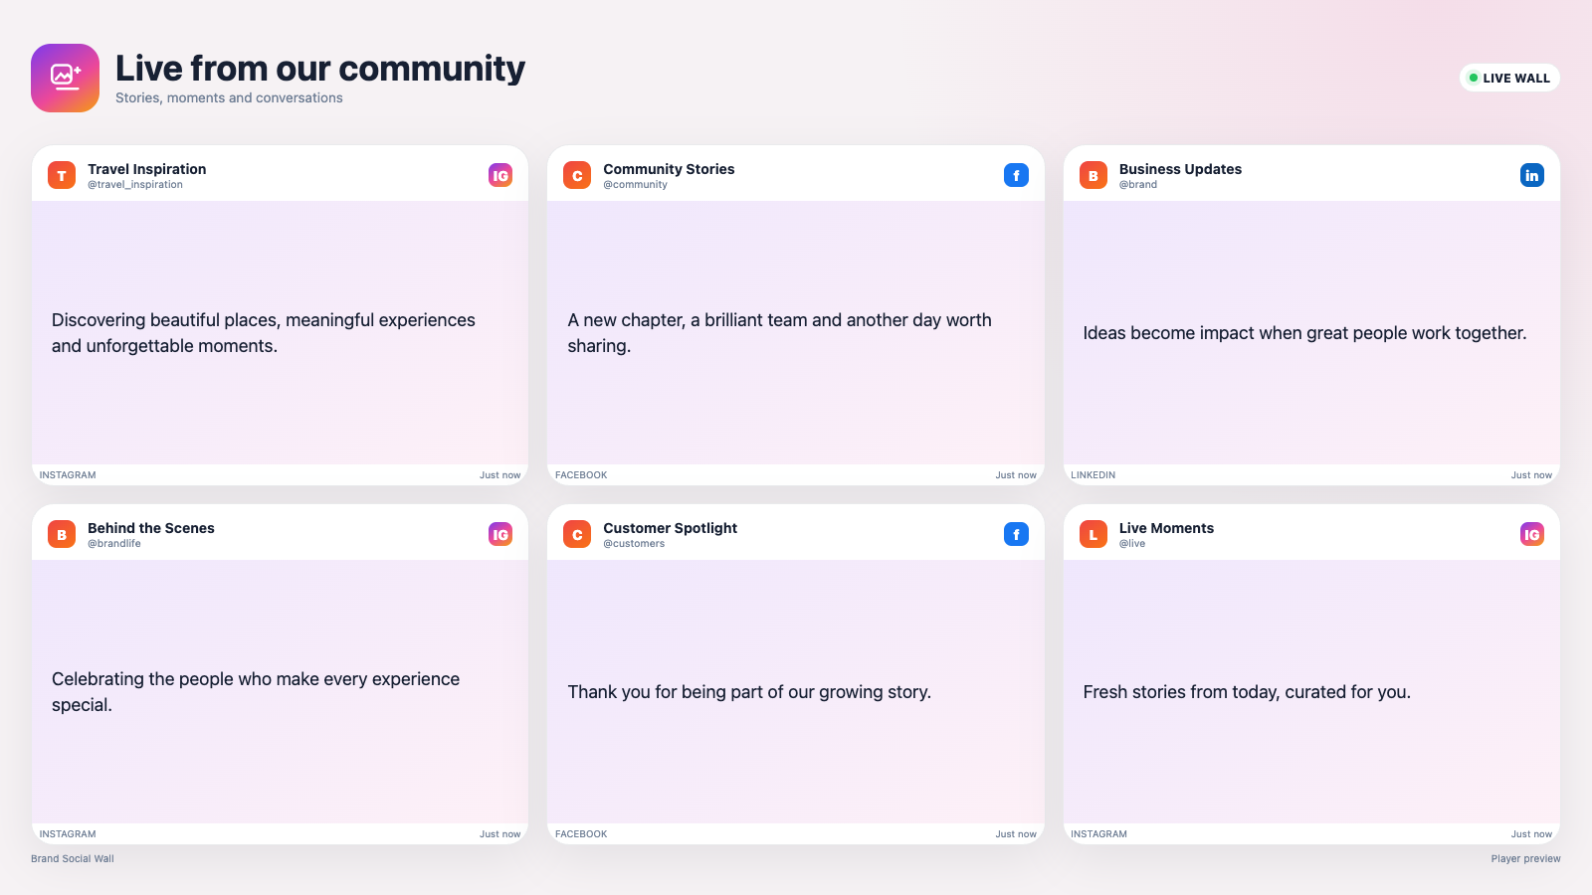1592x895 pixels.
Task: Click INSTAGRAM label under Live Moments card
Action: tap(1098, 834)
